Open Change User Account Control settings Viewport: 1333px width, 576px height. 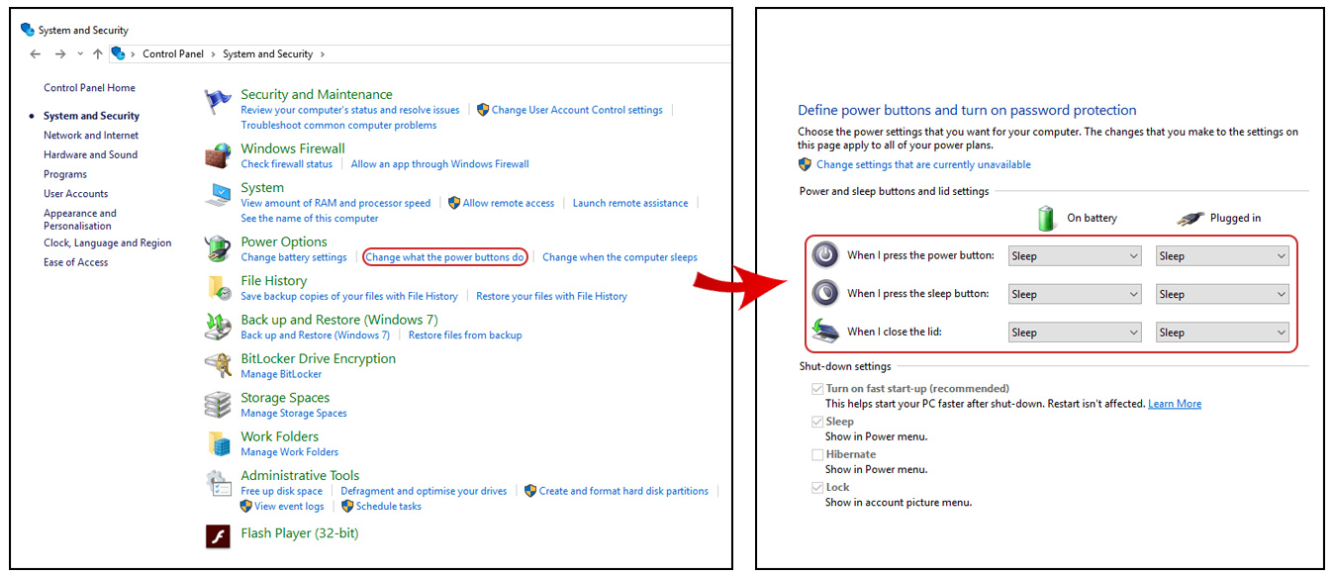coord(577,110)
